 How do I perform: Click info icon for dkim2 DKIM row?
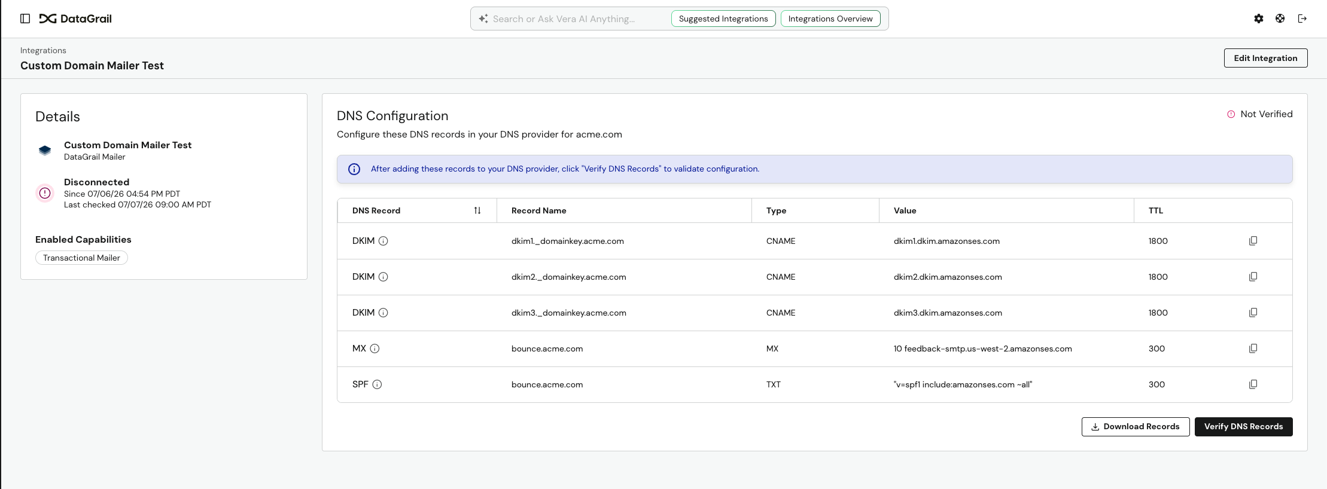tap(384, 277)
